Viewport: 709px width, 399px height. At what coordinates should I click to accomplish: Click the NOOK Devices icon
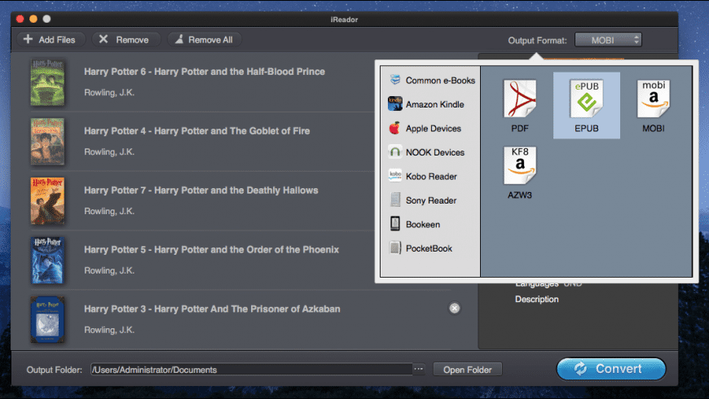394,151
